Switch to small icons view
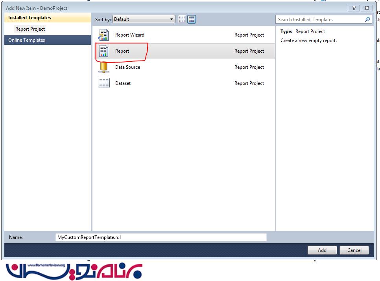The image size is (380, 281). (182, 19)
